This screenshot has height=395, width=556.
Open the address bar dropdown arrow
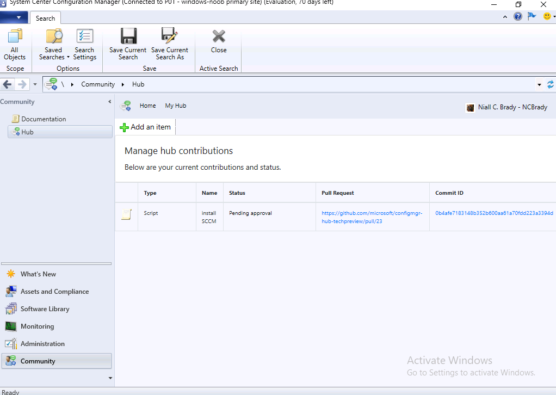(x=539, y=85)
